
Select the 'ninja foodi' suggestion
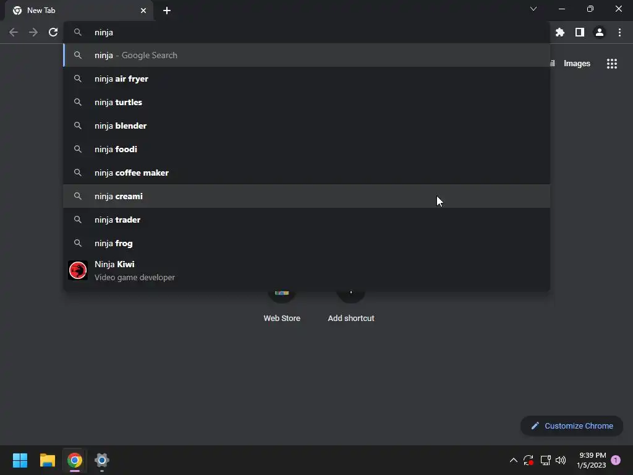click(x=307, y=149)
